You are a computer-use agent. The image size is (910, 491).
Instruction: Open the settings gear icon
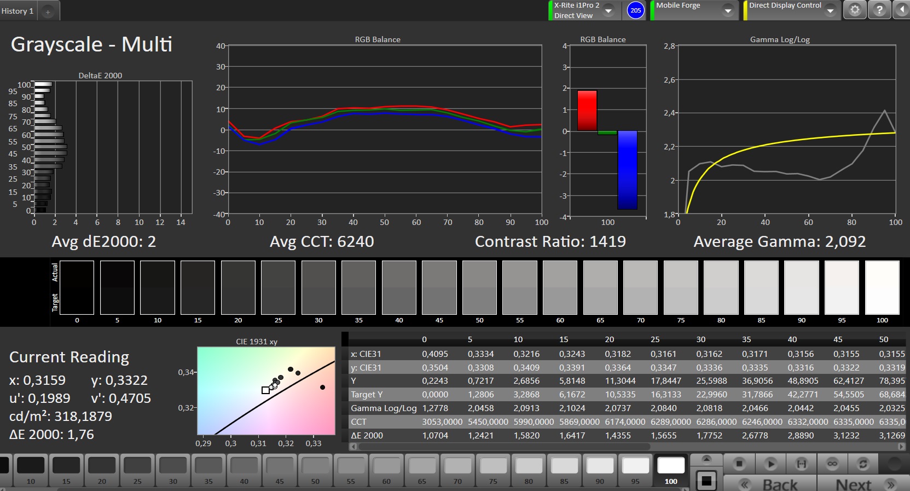(855, 10)
